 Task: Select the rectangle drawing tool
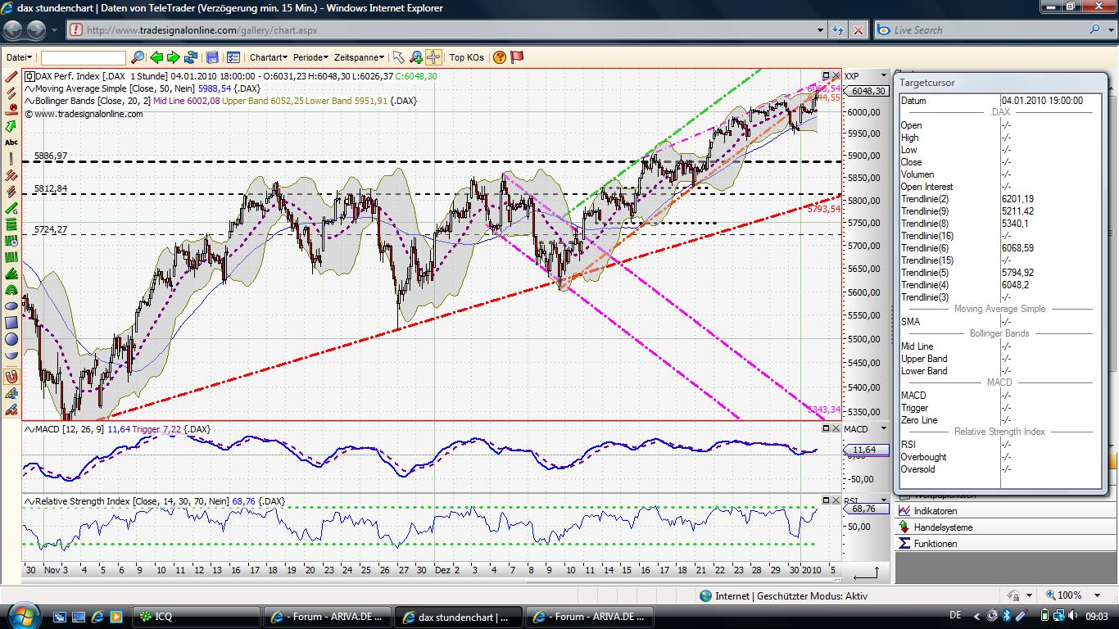[11, 323]
